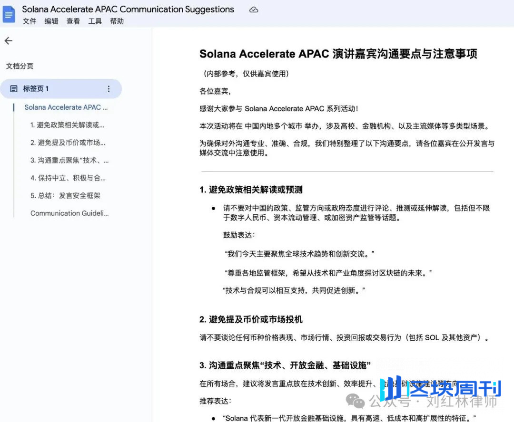Open the Communication Guideli outline entry

coord(69,213)
